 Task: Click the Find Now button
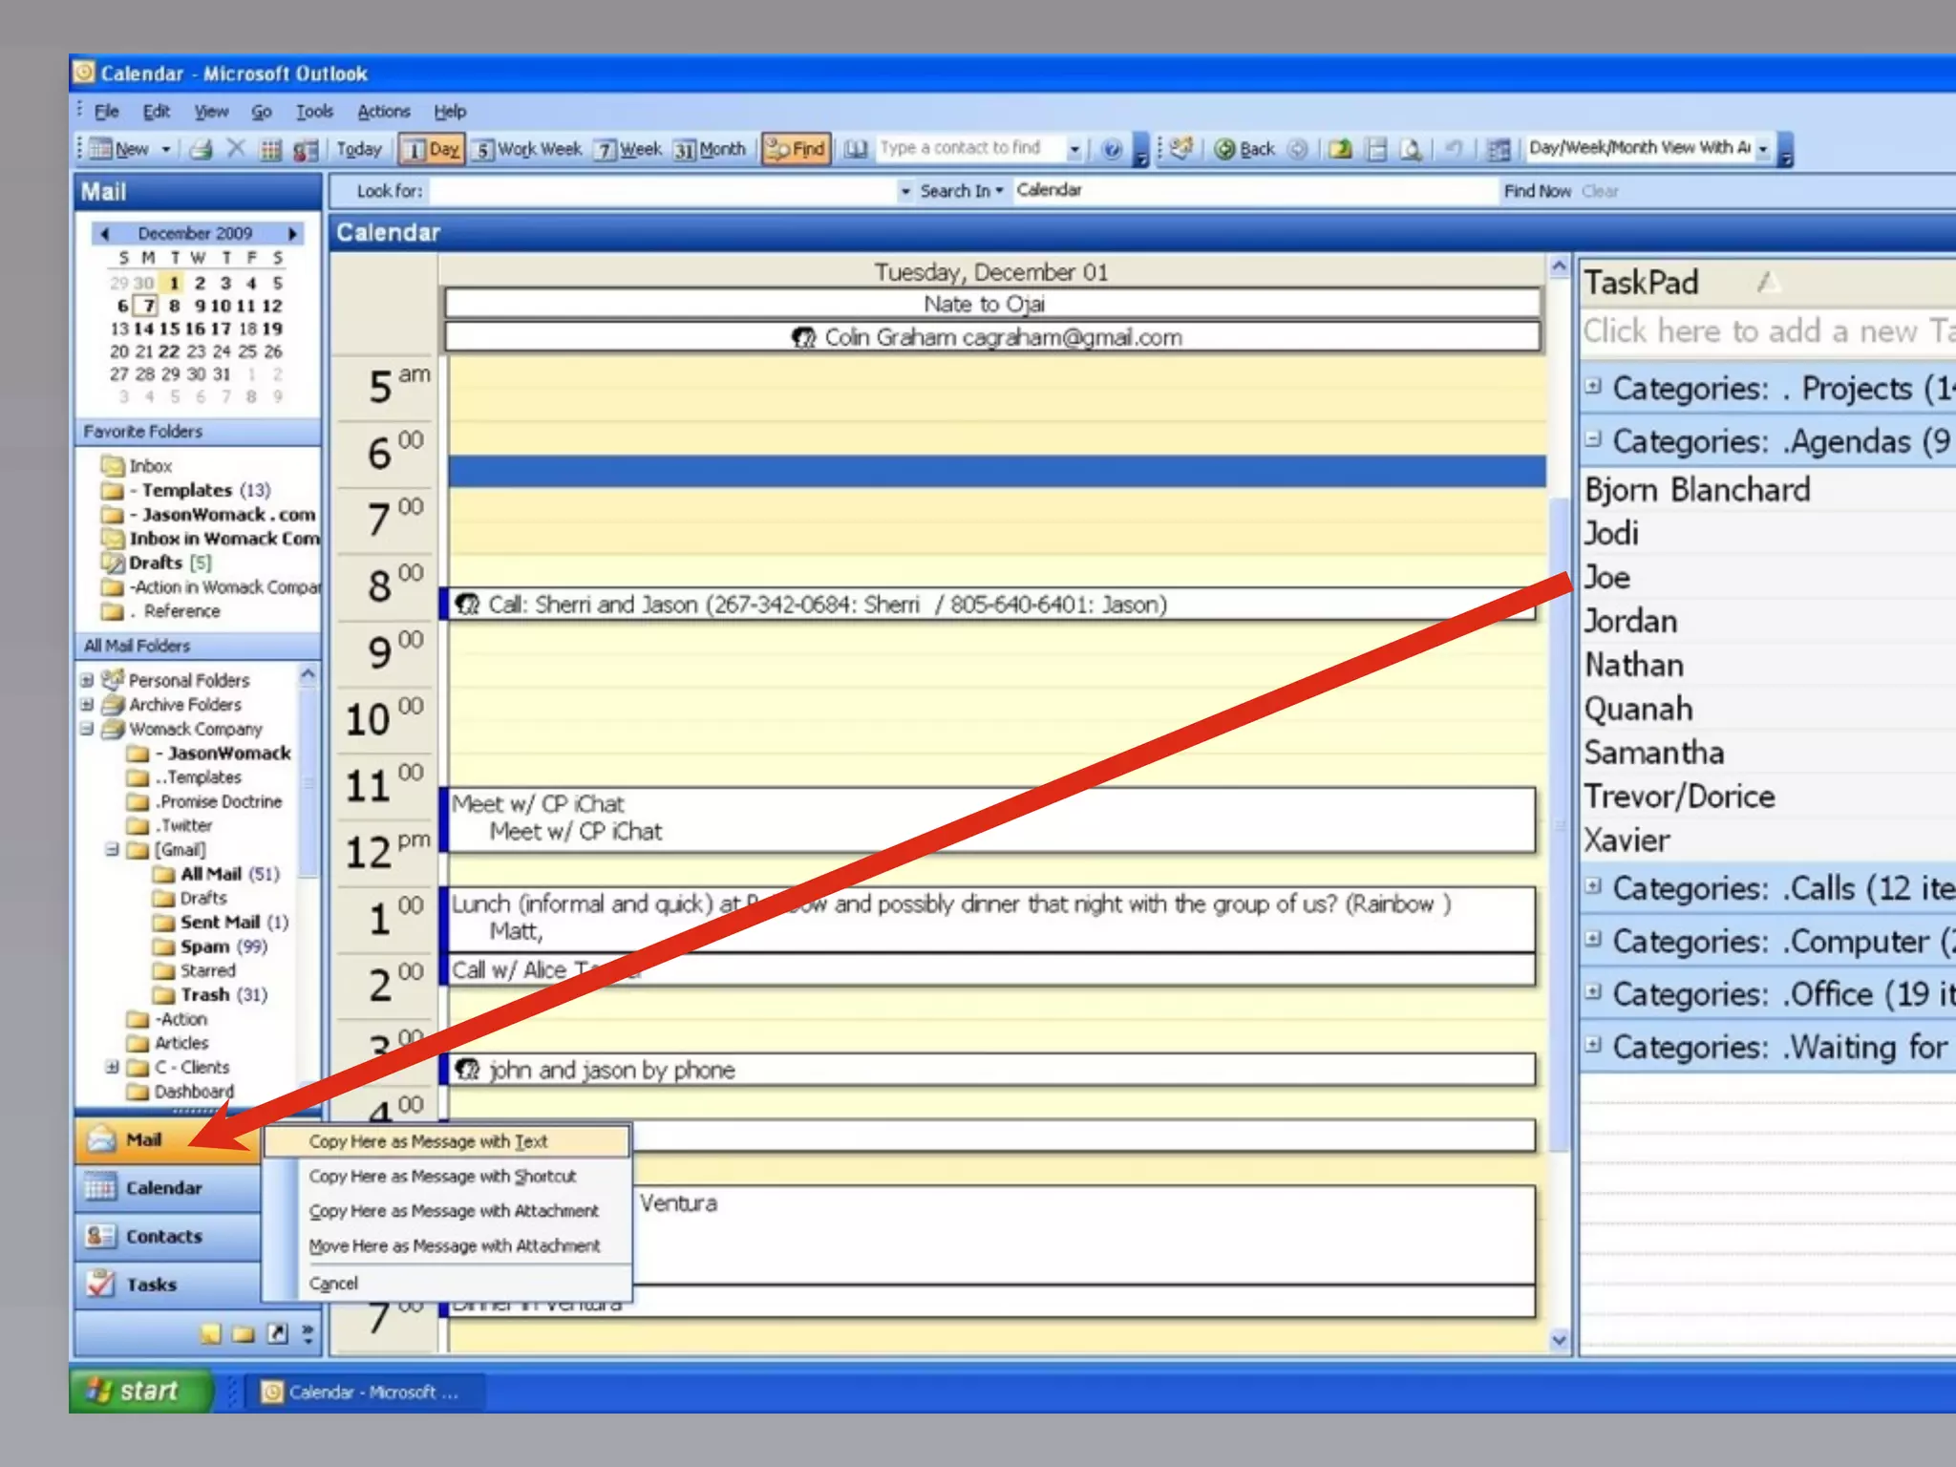1537,191
